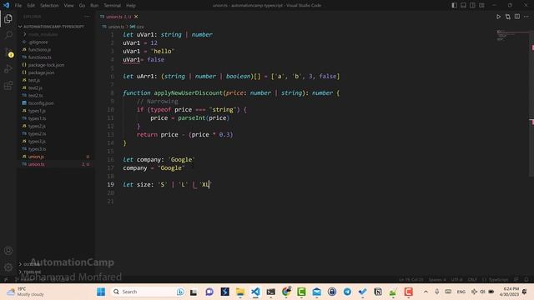The height and width of the screenshot is (300, 534).
Task: Open File Explorer from taskbar
Action: [240, 292]
